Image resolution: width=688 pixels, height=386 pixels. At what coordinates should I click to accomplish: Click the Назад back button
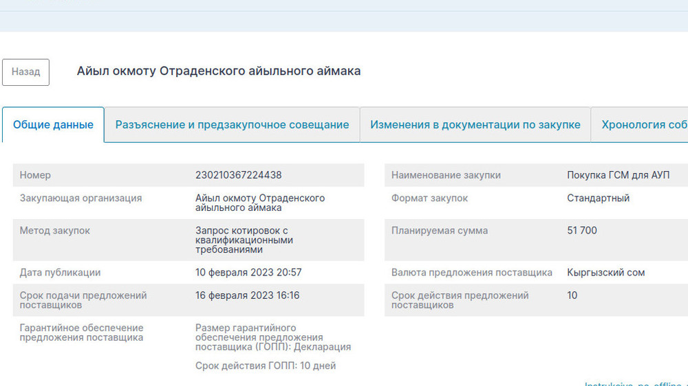25,72
